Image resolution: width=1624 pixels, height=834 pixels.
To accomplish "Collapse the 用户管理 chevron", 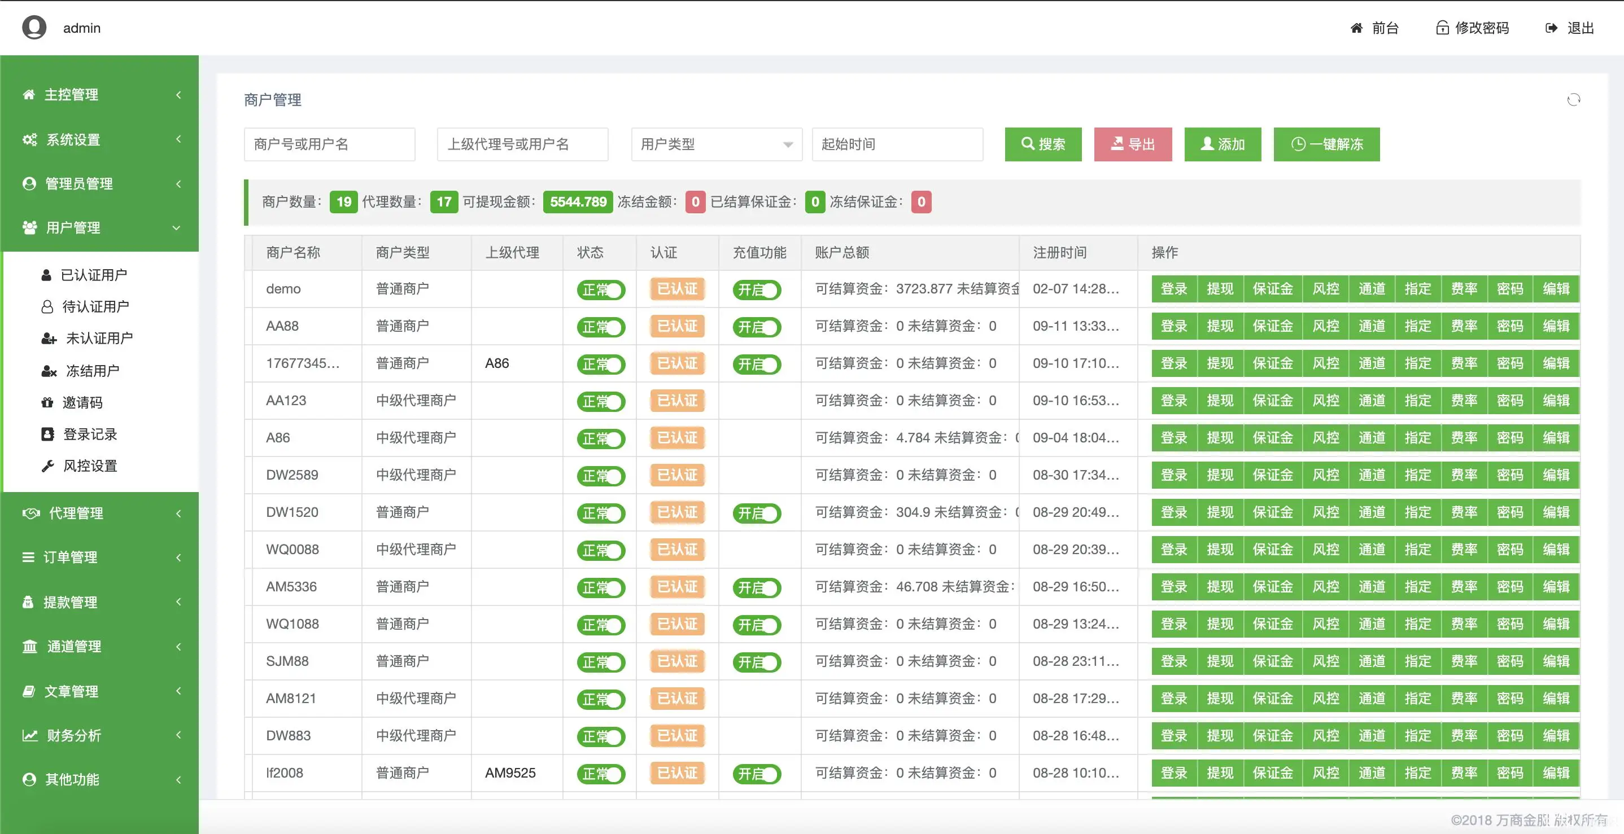I will click(x=177, y=227).
